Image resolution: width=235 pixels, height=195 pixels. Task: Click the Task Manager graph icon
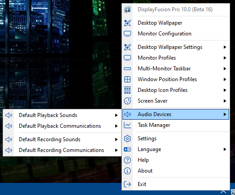click(x=127, y=125)
